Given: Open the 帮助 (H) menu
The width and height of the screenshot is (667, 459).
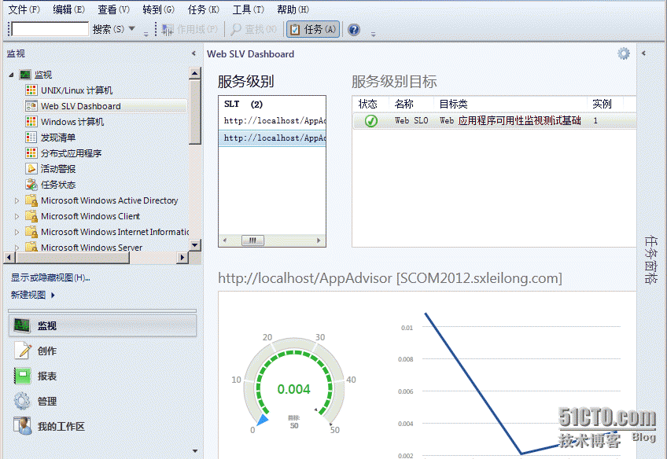Looking at the screenshot, I should pyautogui.click(x=293, y=9).
